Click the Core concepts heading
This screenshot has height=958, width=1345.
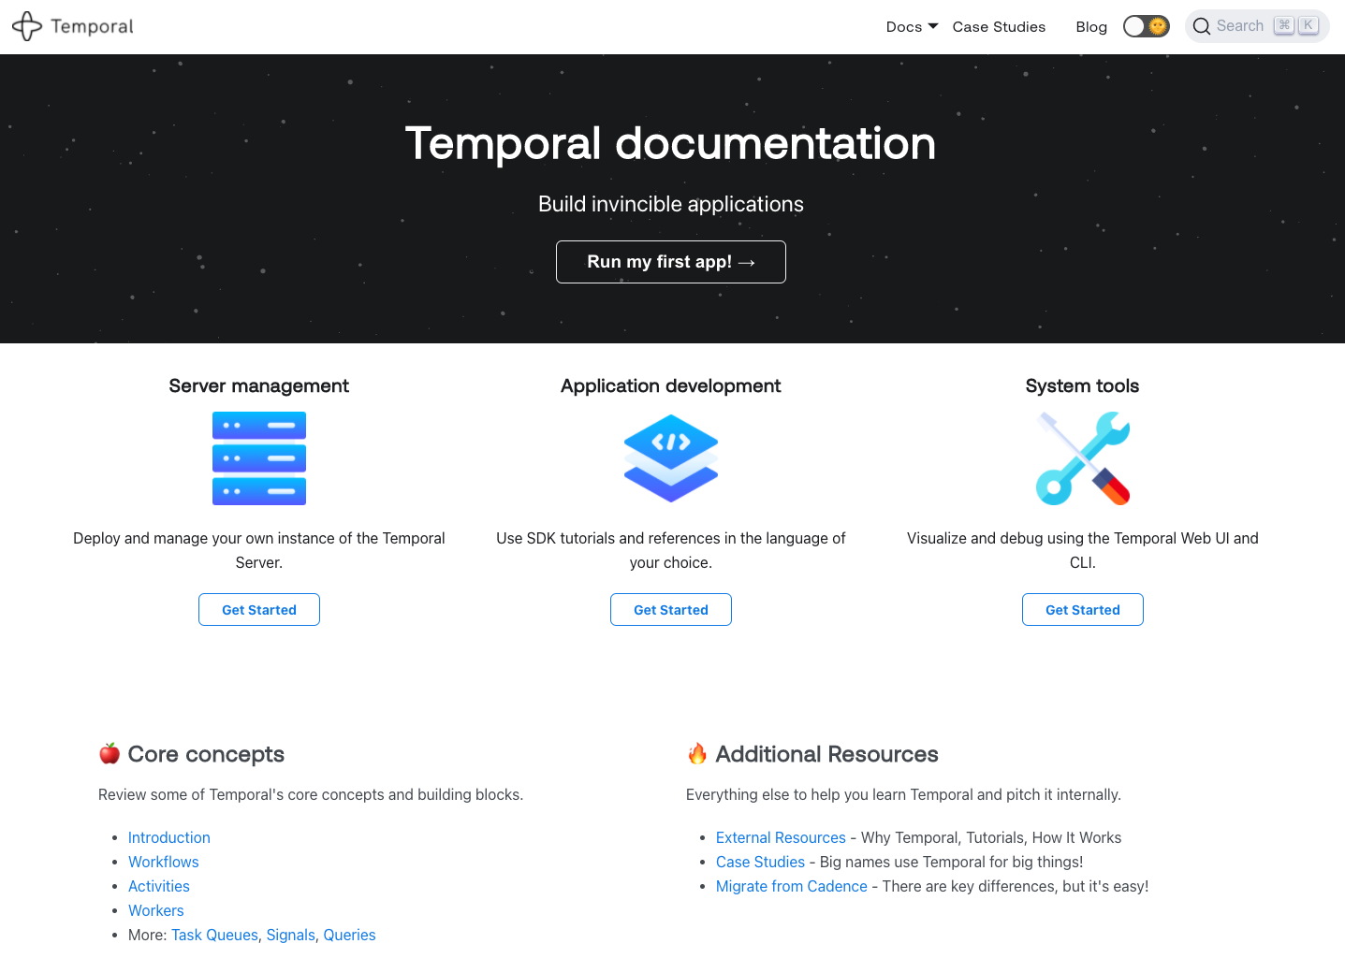206,754
